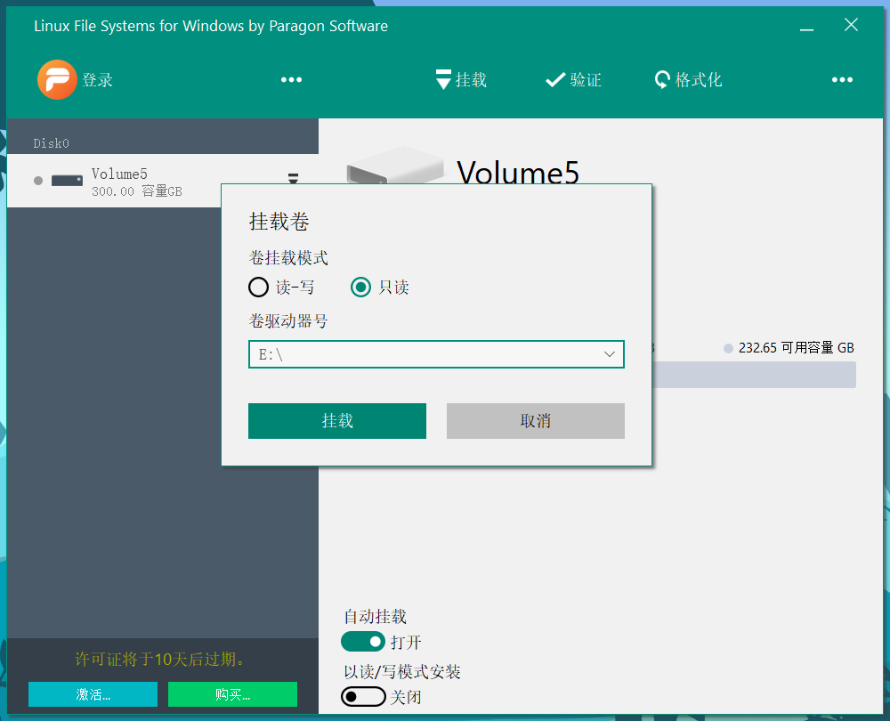
Task: Click the login (登录) text label
Action: point(98,80)
